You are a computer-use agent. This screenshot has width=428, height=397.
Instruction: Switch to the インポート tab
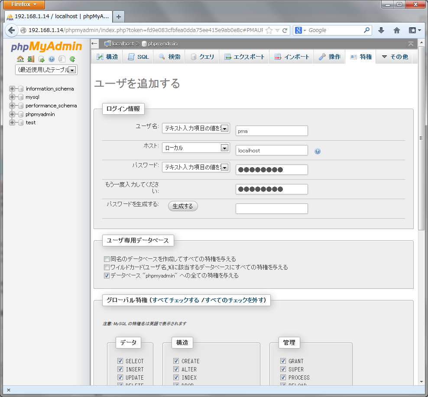(x=292, y=57)
